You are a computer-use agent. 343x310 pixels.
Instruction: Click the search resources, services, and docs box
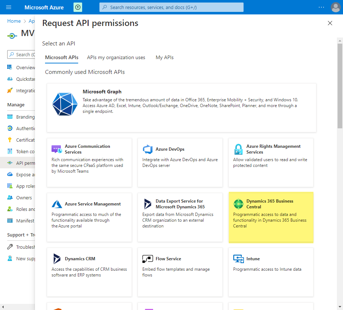[x=171, y=7]
